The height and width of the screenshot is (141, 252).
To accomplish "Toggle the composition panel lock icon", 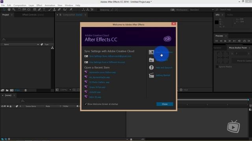I will (x=60, y=15).
